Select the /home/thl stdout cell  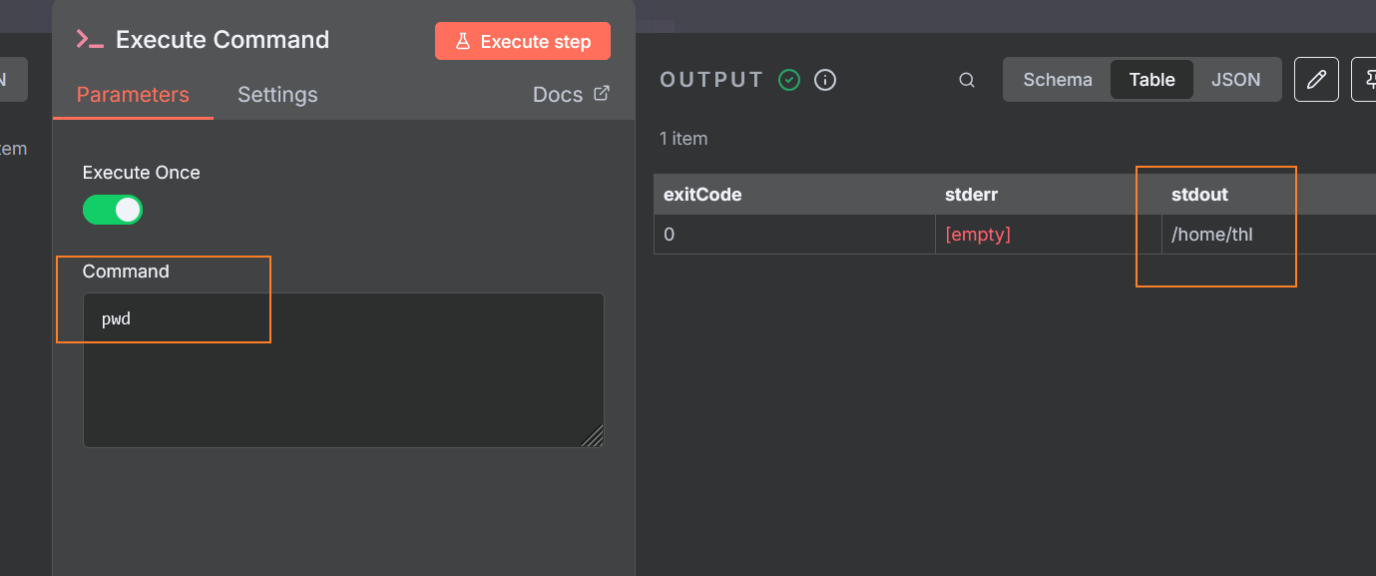pos(1211,235)
